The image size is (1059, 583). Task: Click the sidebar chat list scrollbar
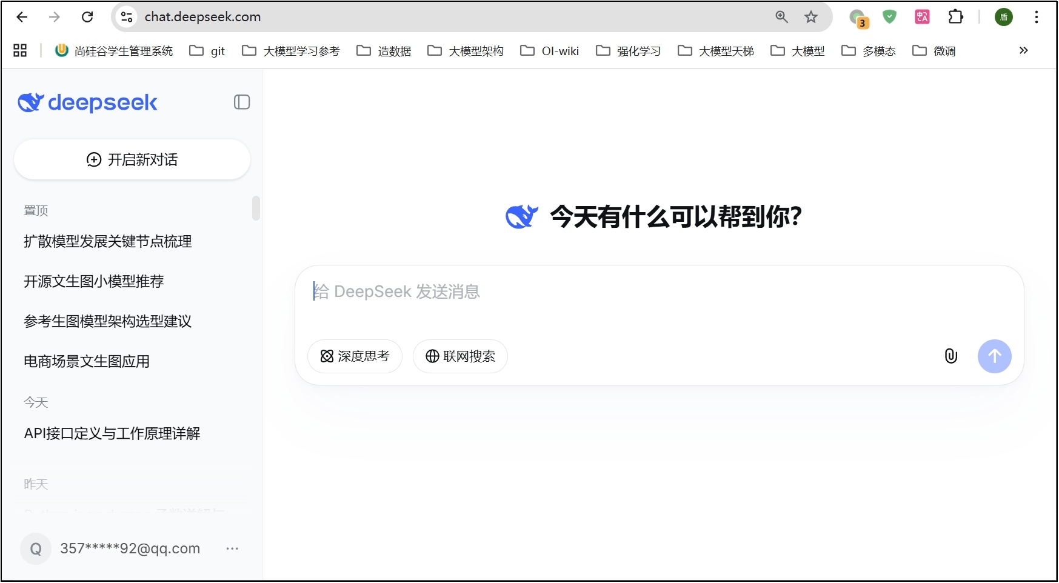click(256, 208)
